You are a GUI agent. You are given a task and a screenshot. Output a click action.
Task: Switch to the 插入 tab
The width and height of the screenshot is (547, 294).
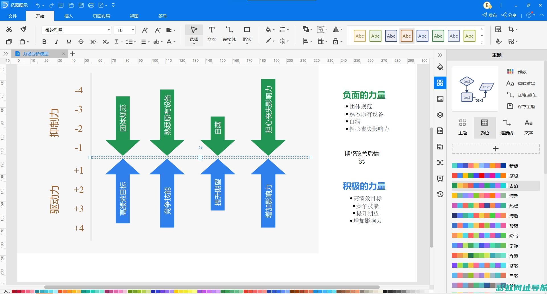point(68,16)
